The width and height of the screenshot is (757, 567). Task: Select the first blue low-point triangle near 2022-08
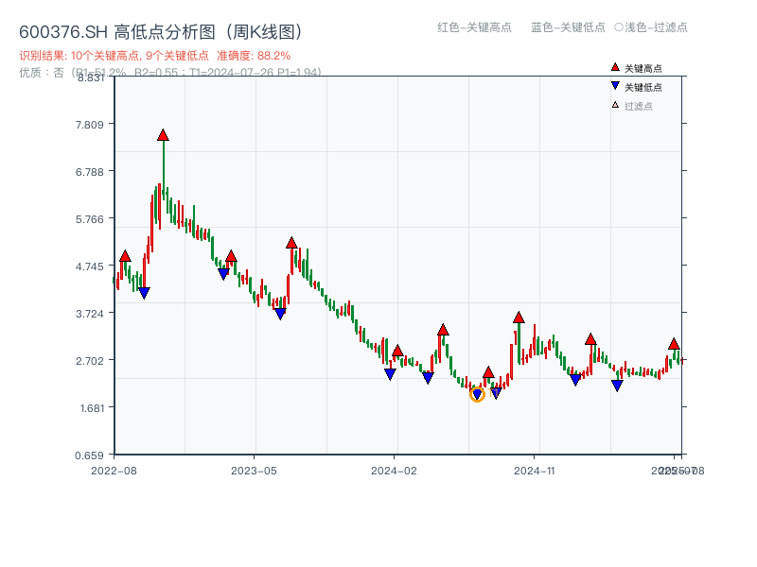[x=143, y=292]
